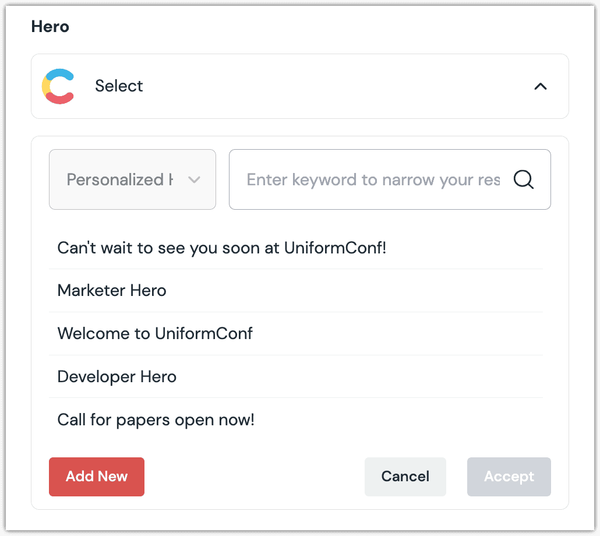Focus the keyword search input field
Viewport: 600px width, 536px height.
click(373, 179)
